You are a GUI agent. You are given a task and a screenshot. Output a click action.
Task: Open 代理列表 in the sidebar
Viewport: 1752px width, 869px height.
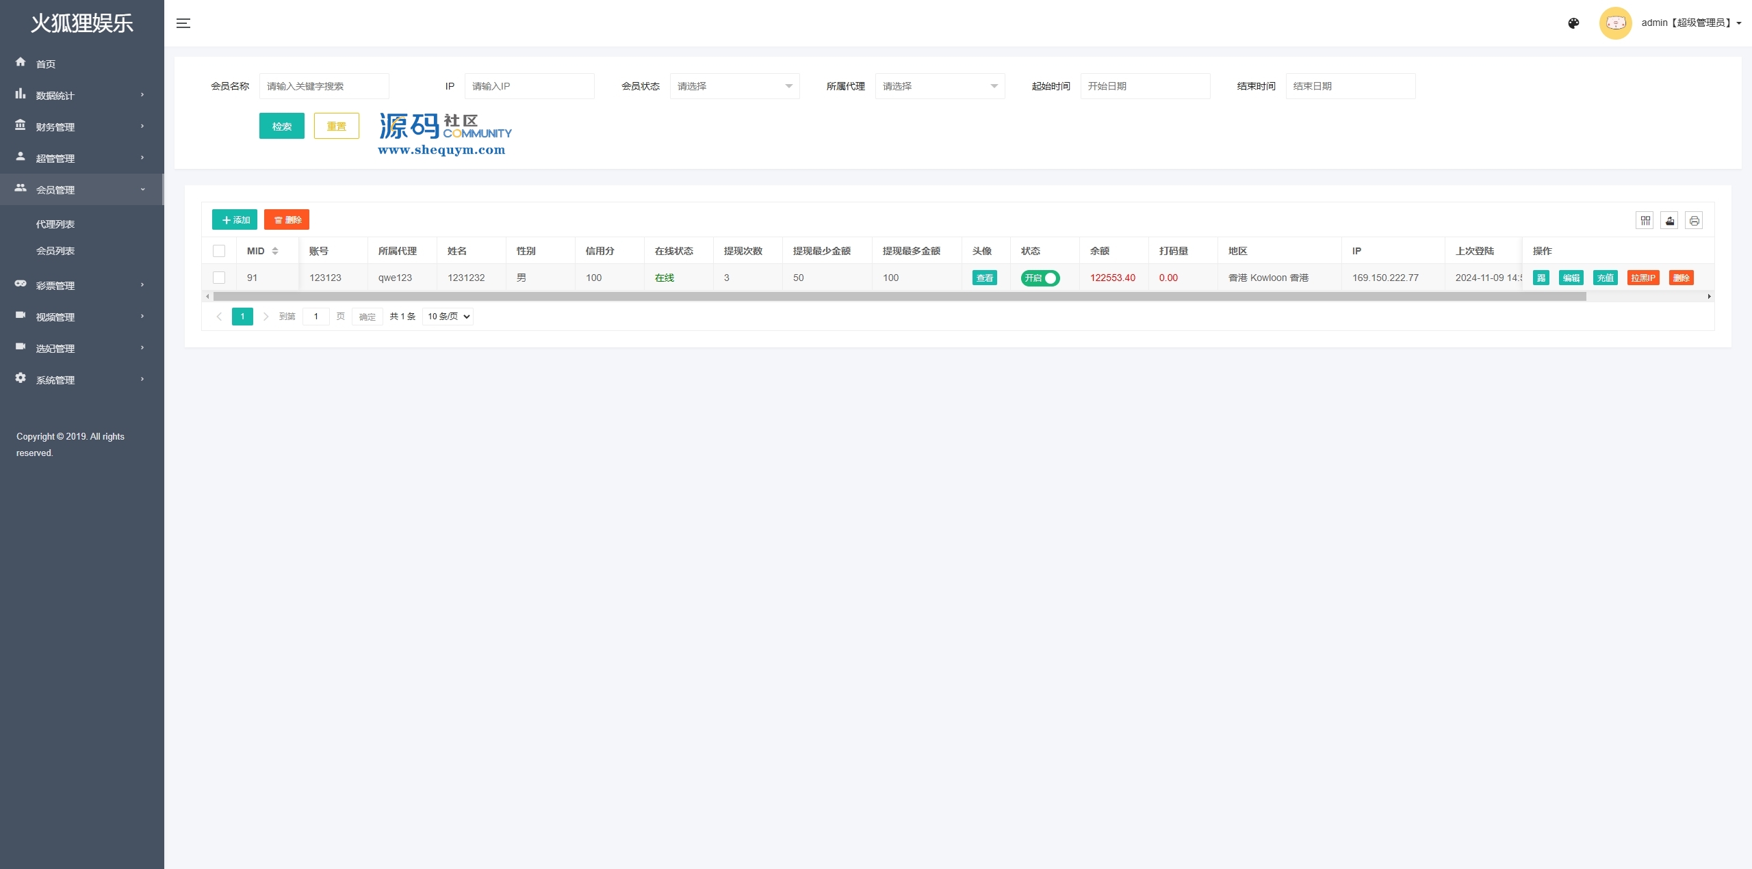coord(55,224)
